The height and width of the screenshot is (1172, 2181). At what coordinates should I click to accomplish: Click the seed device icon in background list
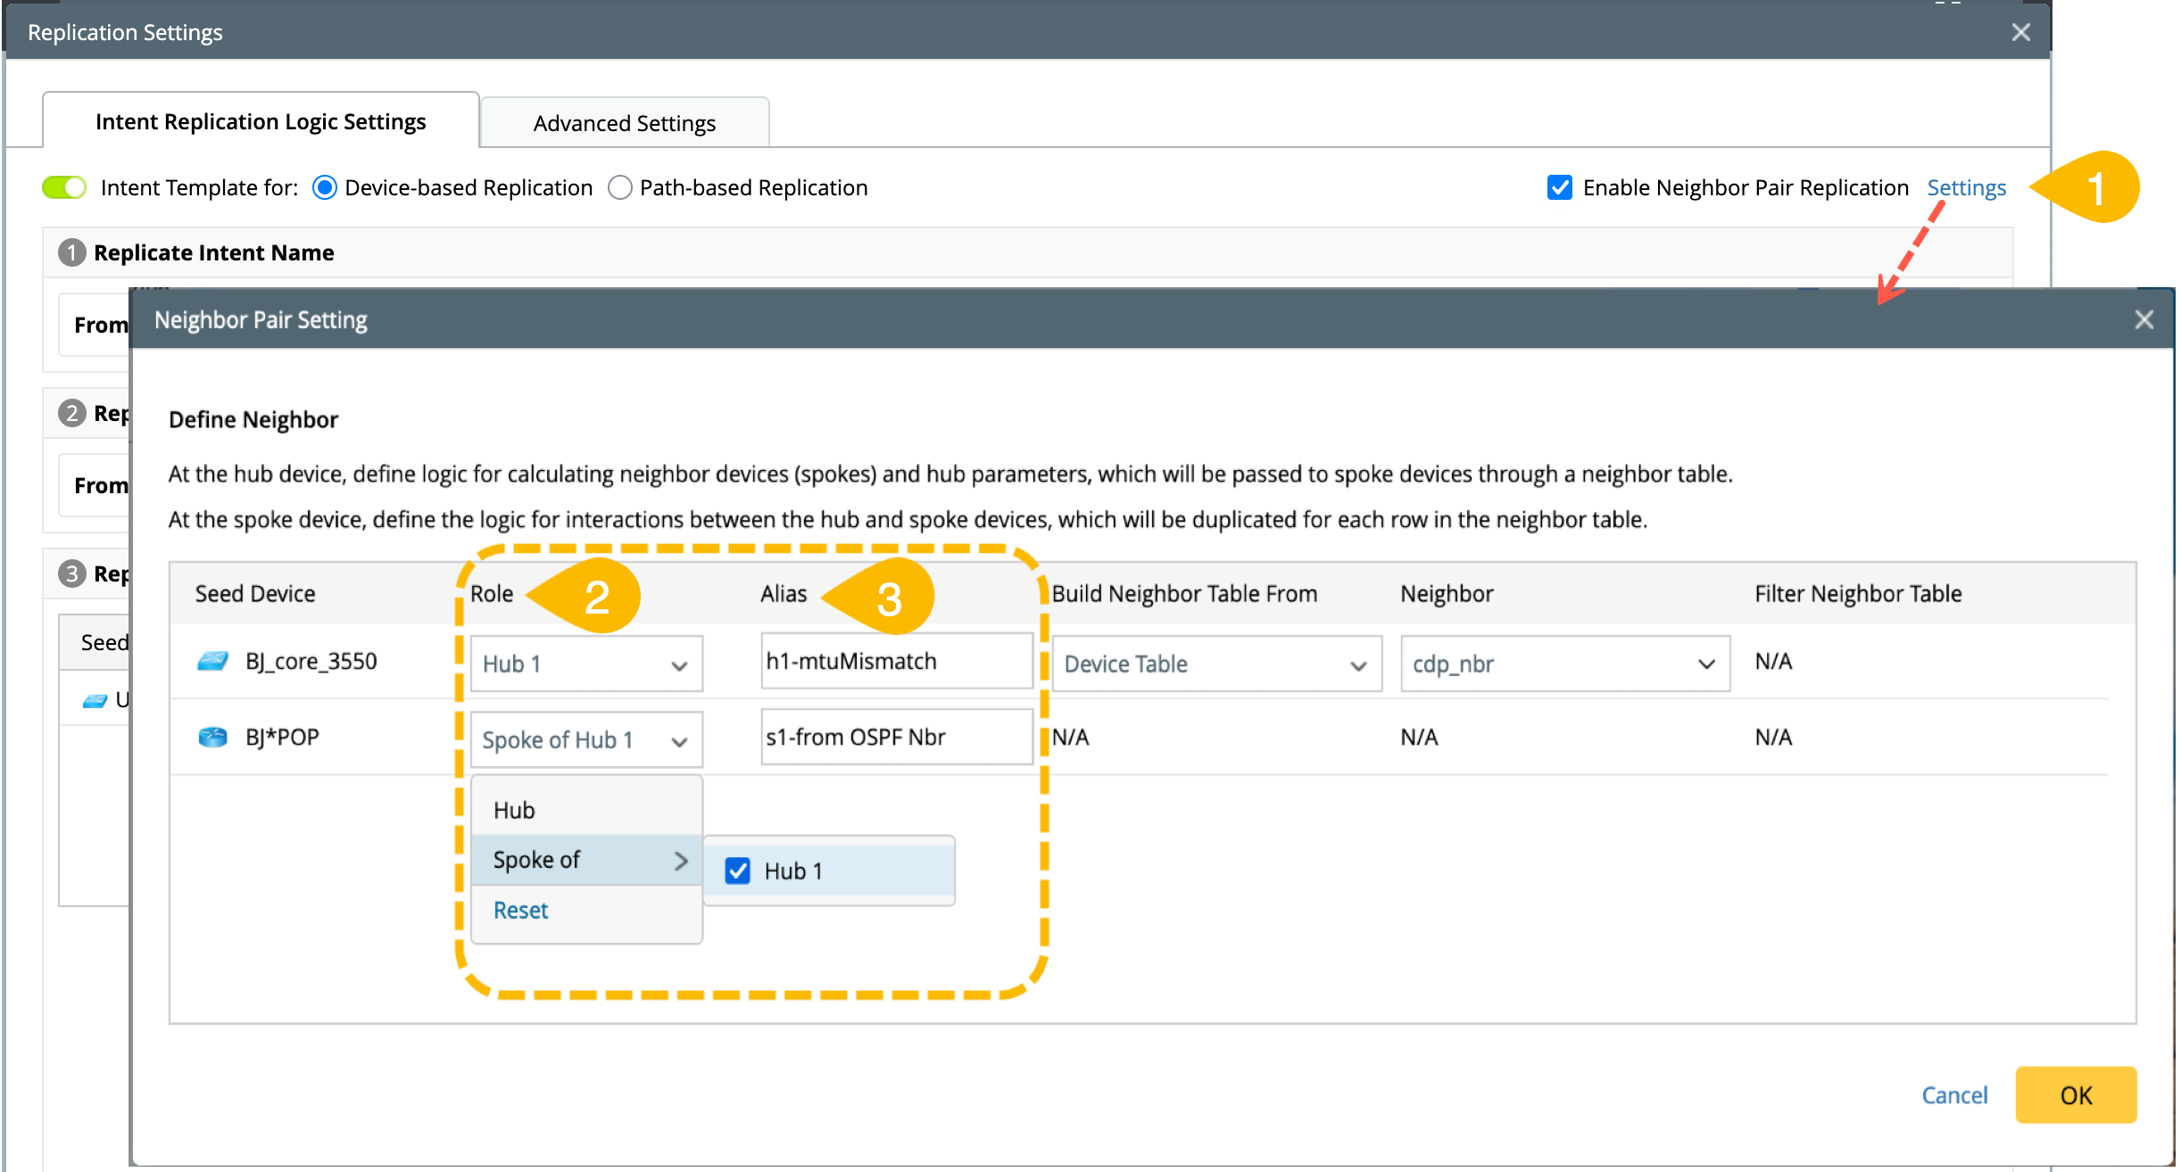click(95, 701)
